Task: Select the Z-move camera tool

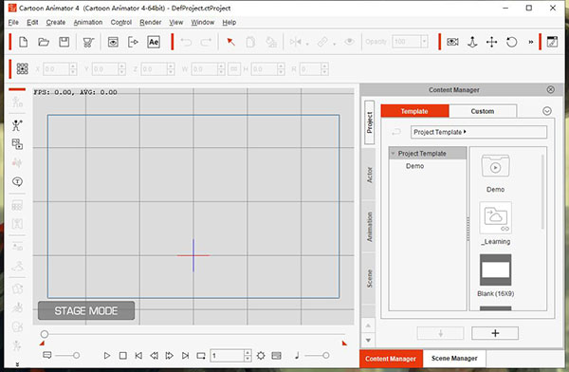Action: click(472, 42)
